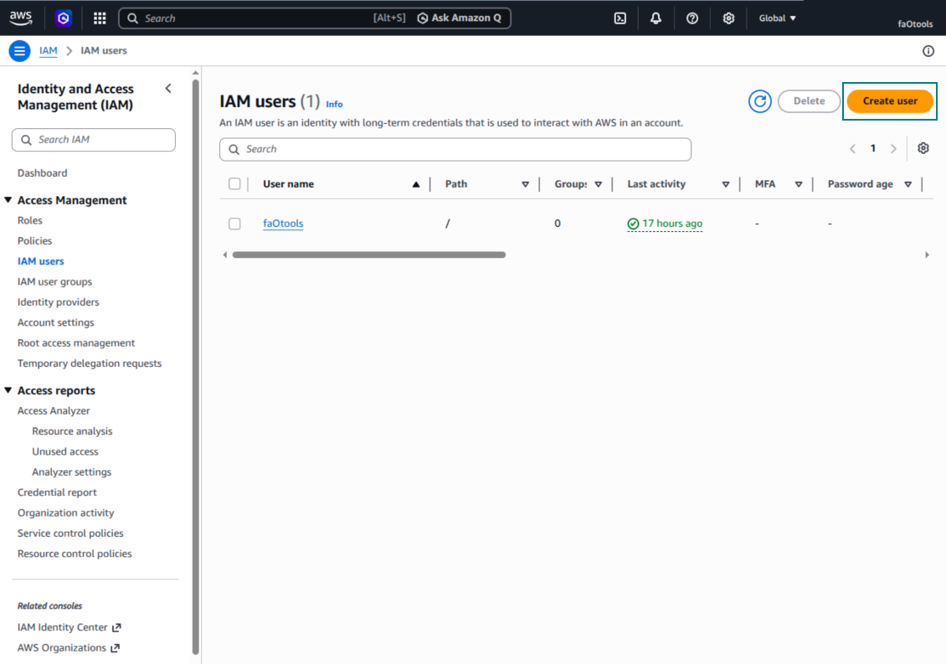Open the notifications bell
This screenshot has width=946, height=664.
656,18
